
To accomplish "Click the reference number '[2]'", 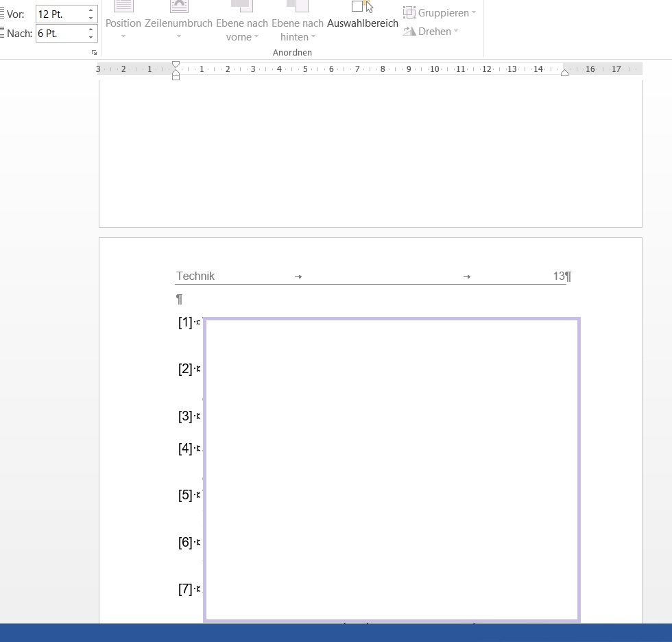I will [x=185, y=369].
